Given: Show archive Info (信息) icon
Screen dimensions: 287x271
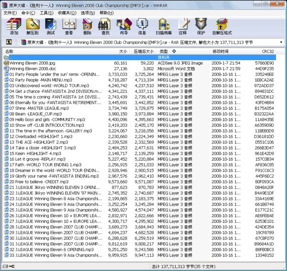Looking at the screenshot, I should [x=142, y=26].
